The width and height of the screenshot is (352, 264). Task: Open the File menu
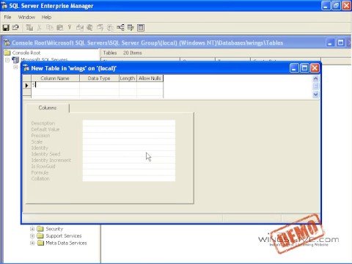pyautogui.click(x=7, y=17)
